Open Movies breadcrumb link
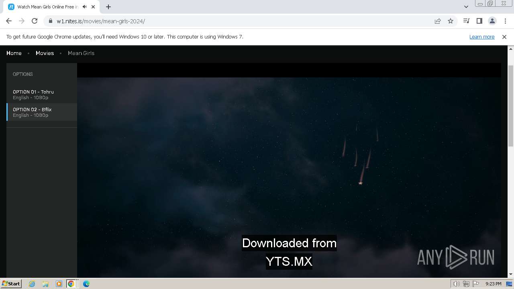 45,53
